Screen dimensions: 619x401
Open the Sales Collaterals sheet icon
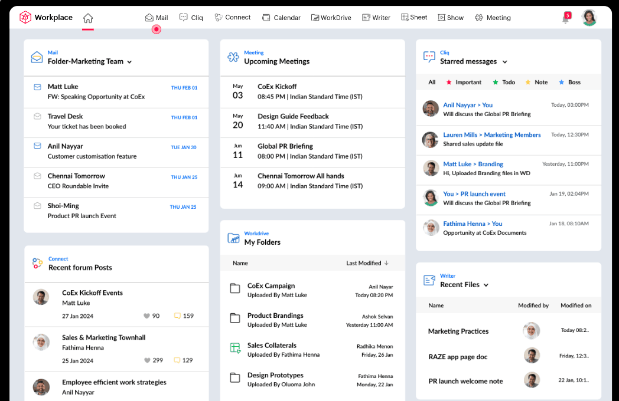point(235,348)
